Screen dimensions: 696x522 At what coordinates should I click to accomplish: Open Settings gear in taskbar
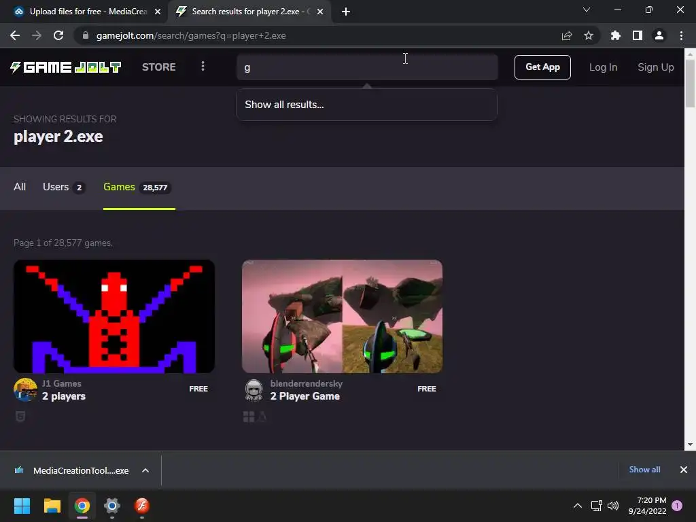click(112, 506)
